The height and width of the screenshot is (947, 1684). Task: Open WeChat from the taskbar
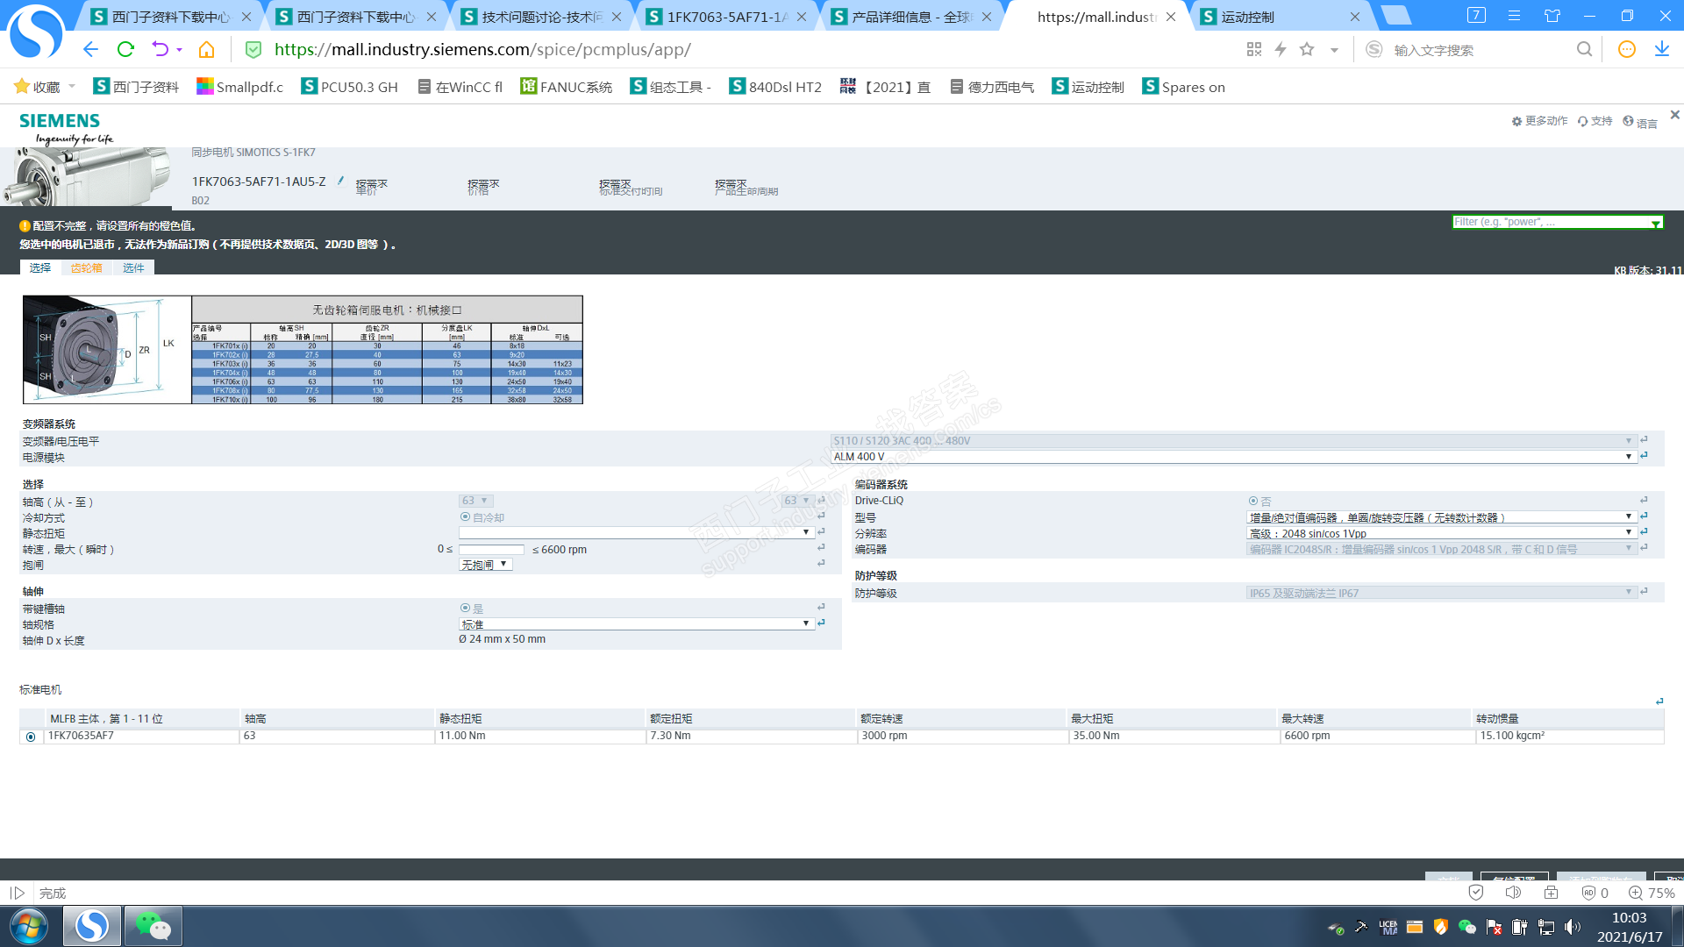point(153,926)
